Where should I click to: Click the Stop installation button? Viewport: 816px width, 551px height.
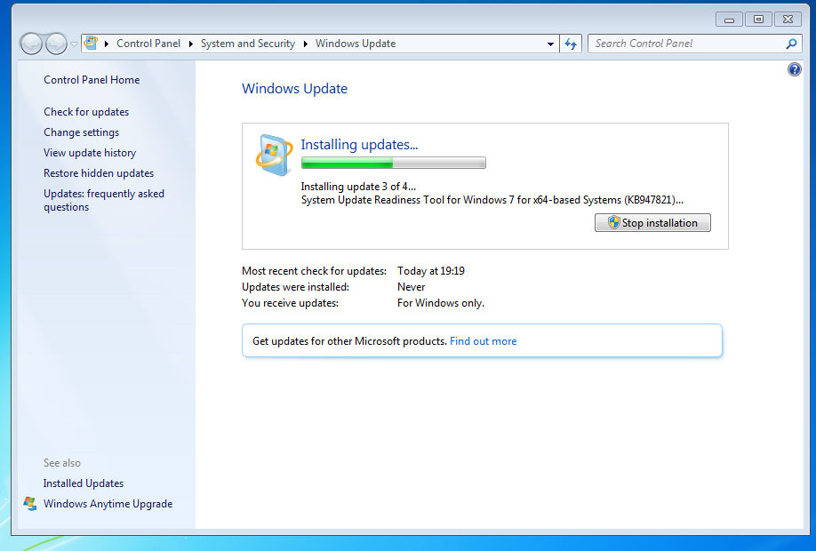click(652, 223)
